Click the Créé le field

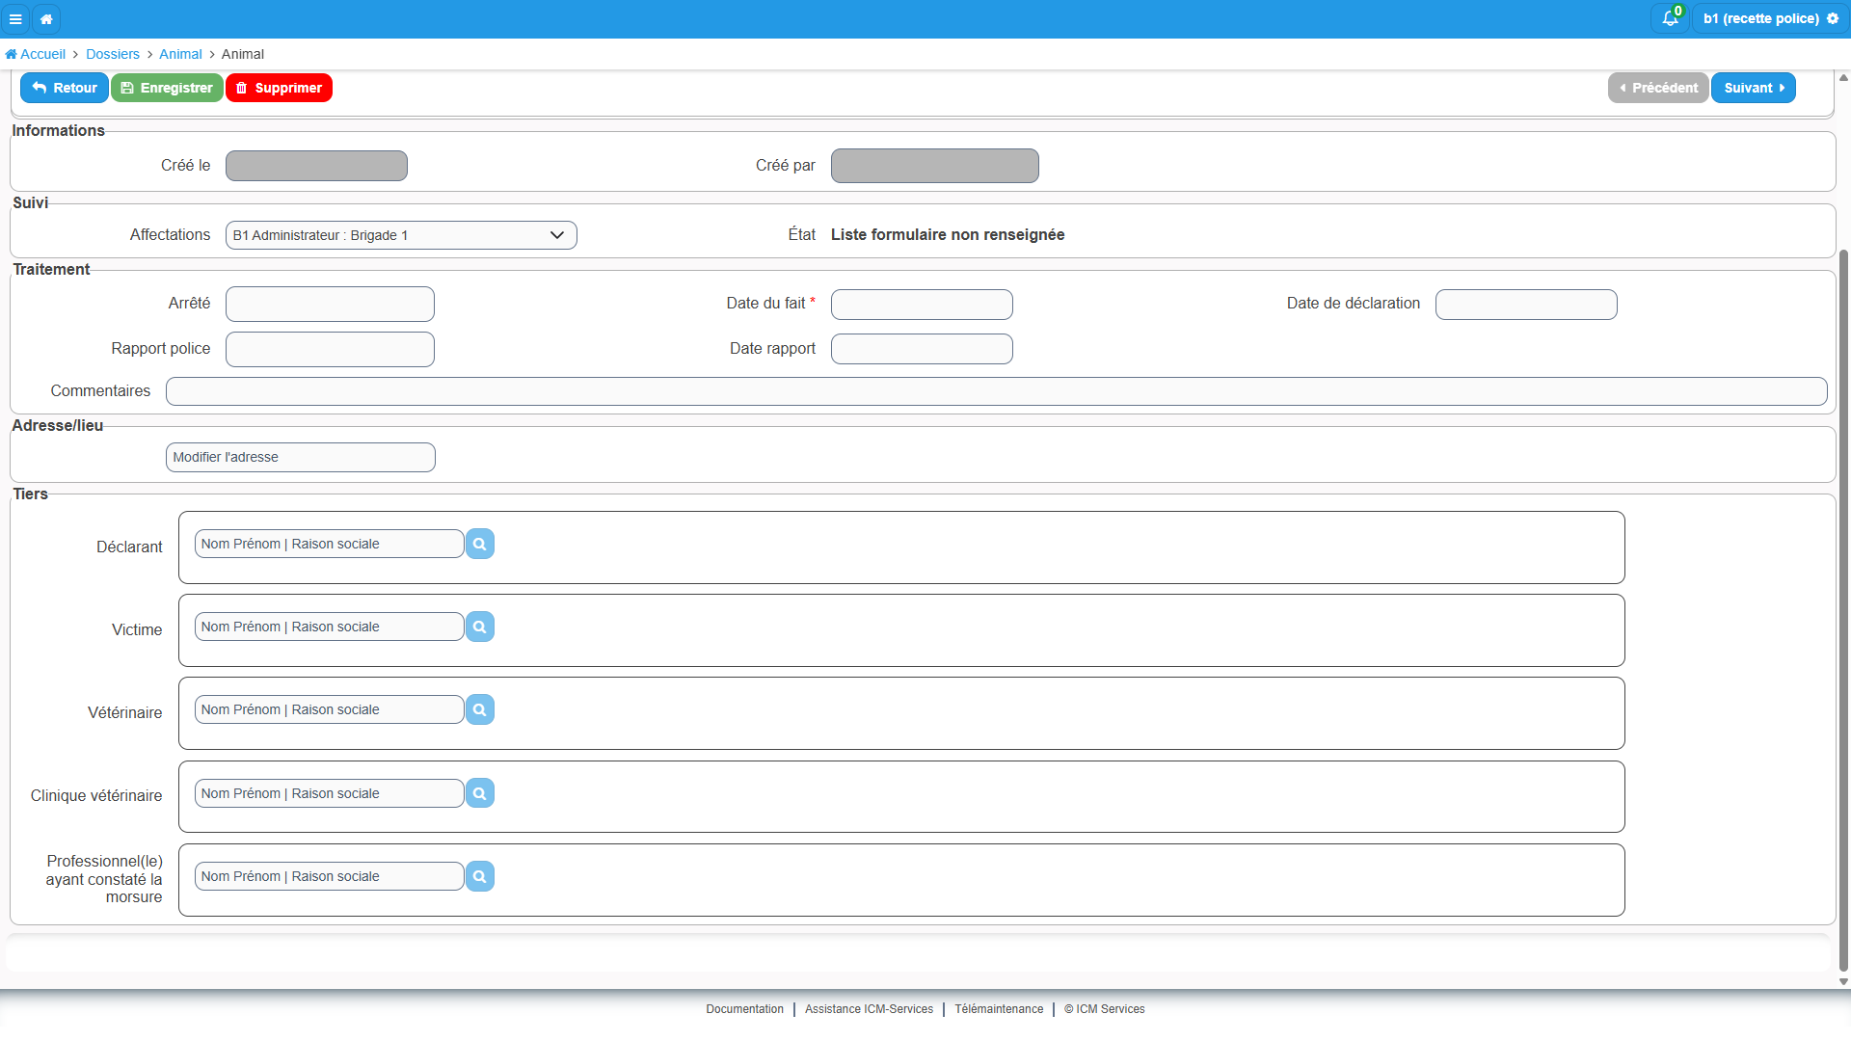(x=316, y=166)
